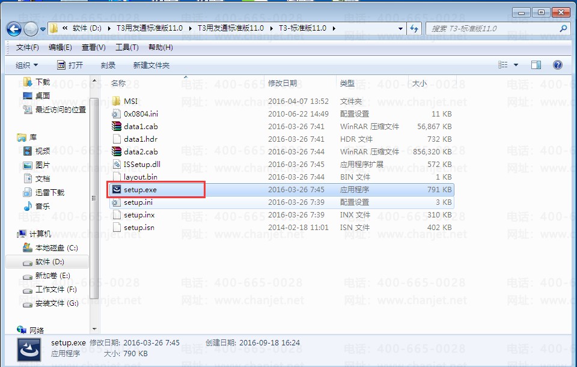The width and height of the screenshot is (577, 367).
Task: Click the navigation pane scroll up arrow
Action: 94,80
